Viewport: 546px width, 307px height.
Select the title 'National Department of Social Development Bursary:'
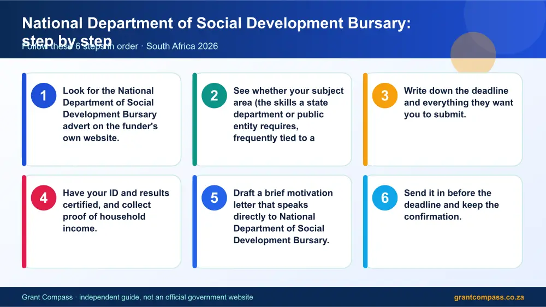pyautogui.click(x=216, y=23)
